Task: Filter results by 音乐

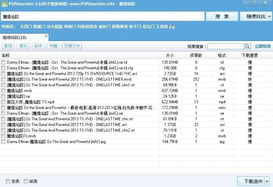Action: (x=23, y=46)
